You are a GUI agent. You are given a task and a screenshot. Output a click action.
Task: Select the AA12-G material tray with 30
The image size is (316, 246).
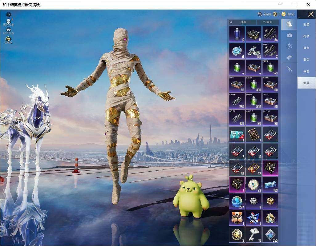click(270, 118)
